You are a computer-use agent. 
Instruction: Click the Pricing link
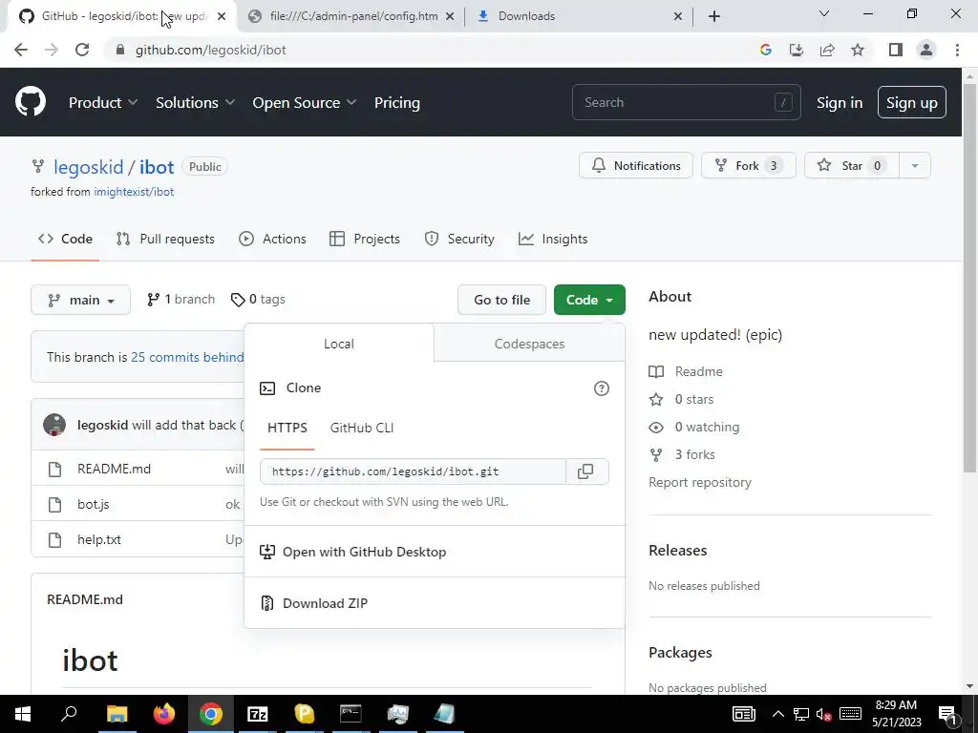coord(396,103)
